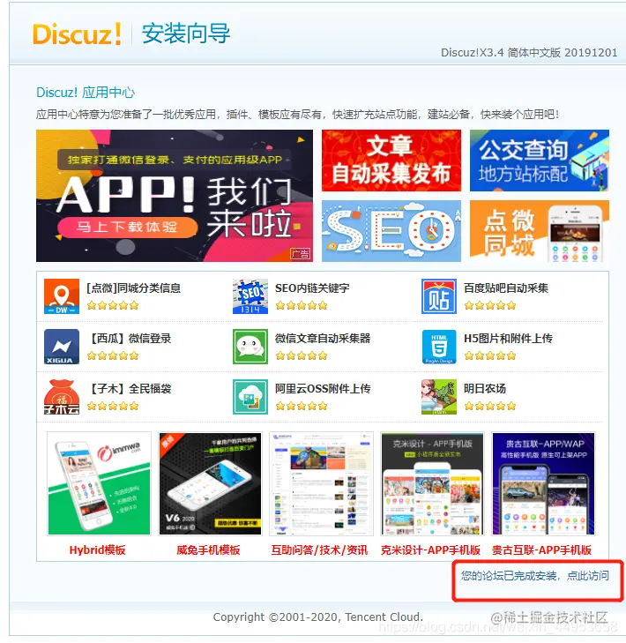Screen dimensions: 626x643
Task: Click the 【子木】全民福袋 title
Action: (x=129, y=389)
